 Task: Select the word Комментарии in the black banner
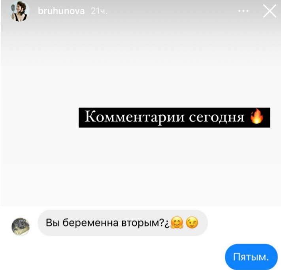pos(135,117)
